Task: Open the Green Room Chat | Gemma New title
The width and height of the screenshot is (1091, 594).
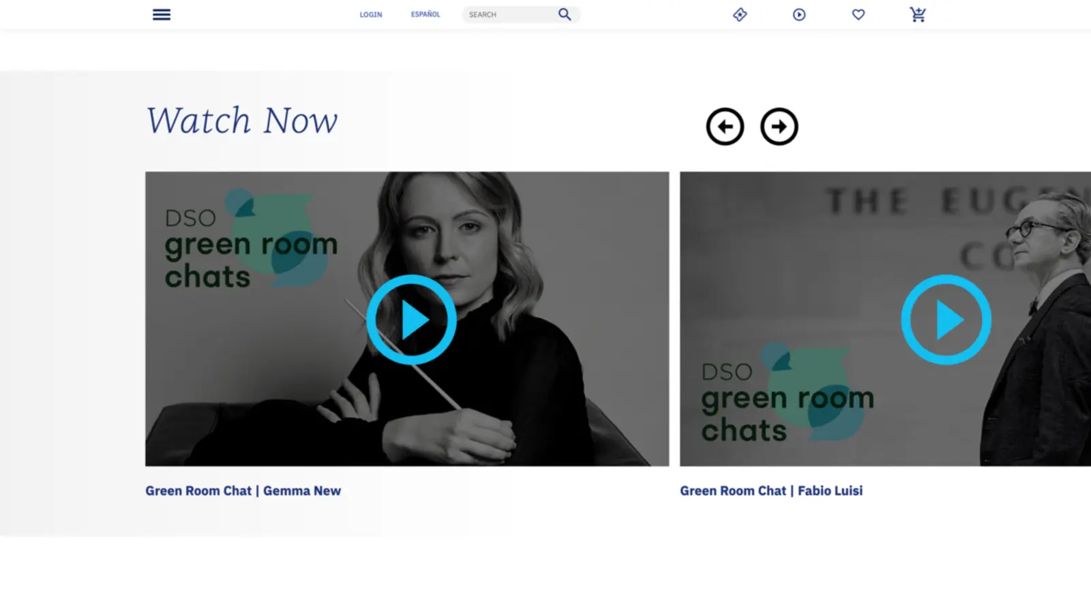Action: tap(243, 490)
